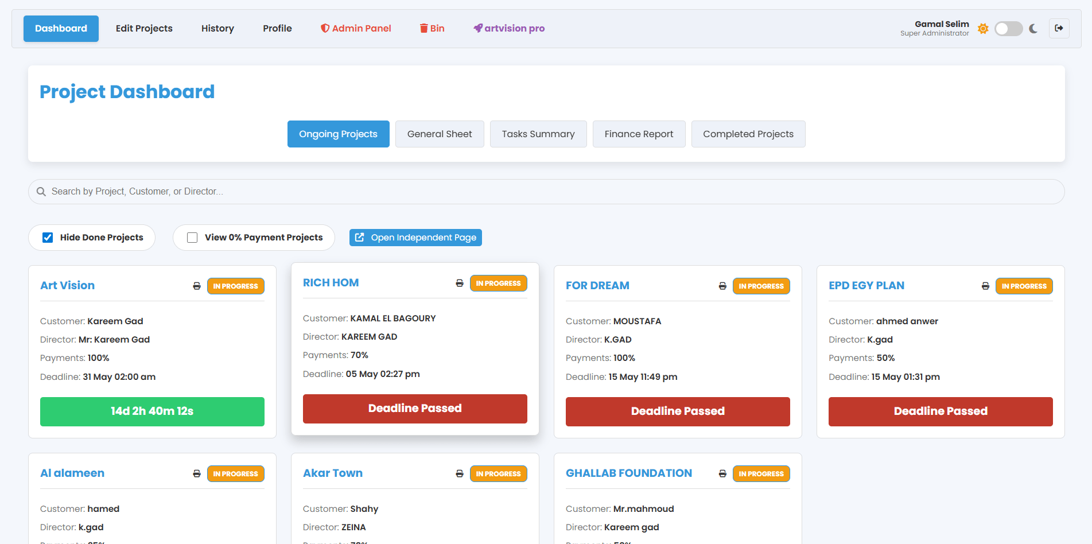Uncheck Hide Done Projects checkbox
The height and width of the screenshot is (544, 1092).
pyautogui.click(x=48, y=238)
